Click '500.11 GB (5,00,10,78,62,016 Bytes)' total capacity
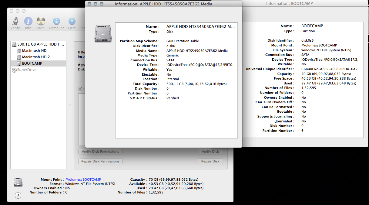 [x=196, y=84]
